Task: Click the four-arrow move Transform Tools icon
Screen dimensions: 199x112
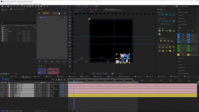Action: 163,21
